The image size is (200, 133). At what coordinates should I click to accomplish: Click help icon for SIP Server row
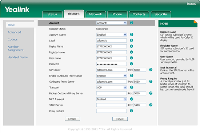click(151, 70)
